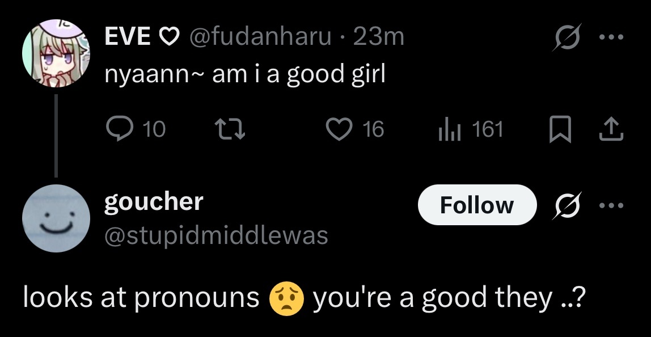Click Grok icon next to Follow button
This screenshot has height=337, width=651.
click(x=567, y=205)
